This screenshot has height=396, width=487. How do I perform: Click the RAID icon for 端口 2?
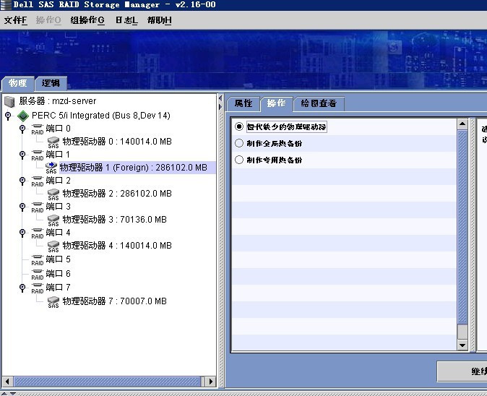[x=38, y=181]
